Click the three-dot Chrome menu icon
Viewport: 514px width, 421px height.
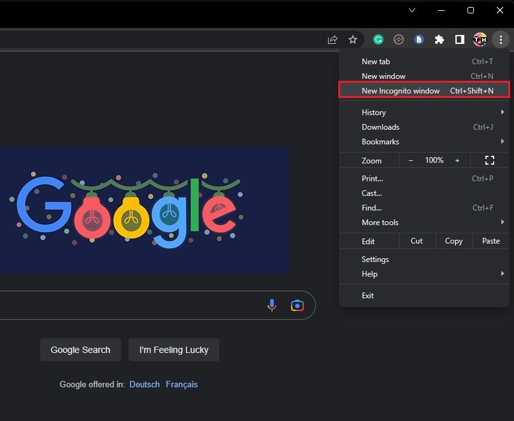pyautogui.click(x=501, y=39)
